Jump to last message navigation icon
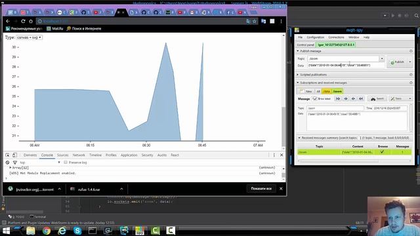420x236 pixels. pos(361,99)
